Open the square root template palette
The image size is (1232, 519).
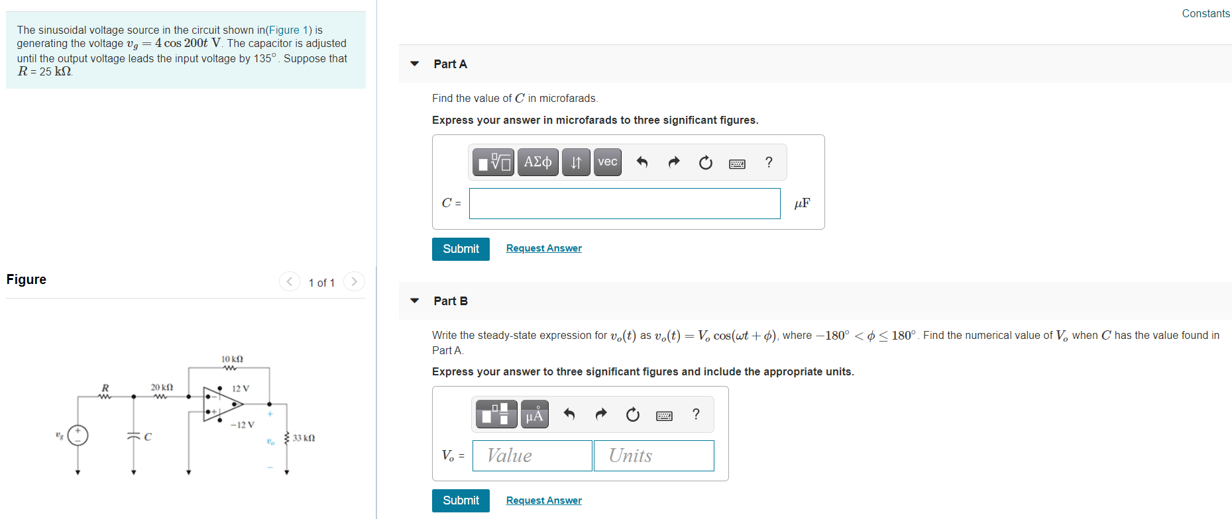[x=493, y=162]
